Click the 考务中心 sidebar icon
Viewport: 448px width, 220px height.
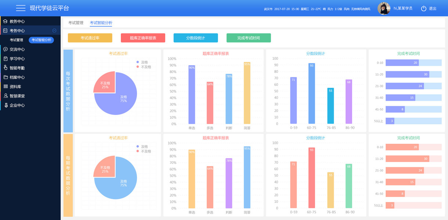pos(6,31)
